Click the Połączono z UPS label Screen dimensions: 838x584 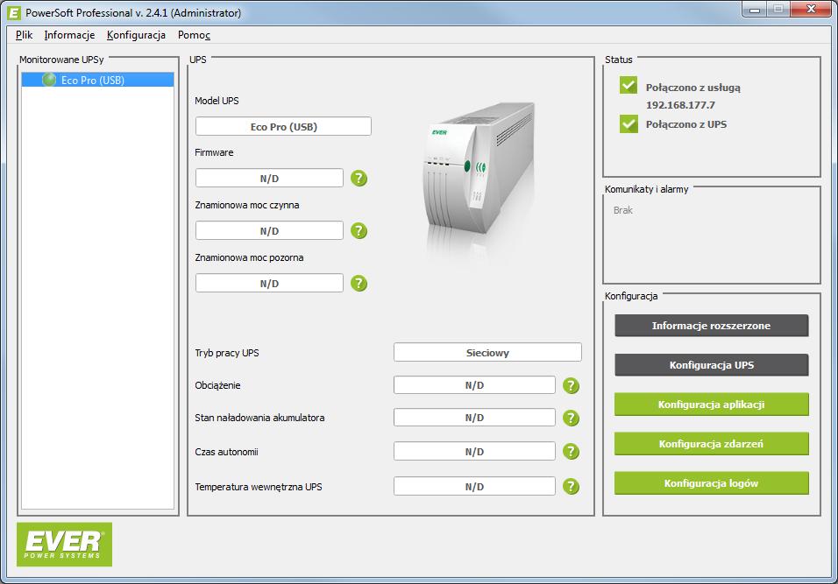[x=686, y=124]
